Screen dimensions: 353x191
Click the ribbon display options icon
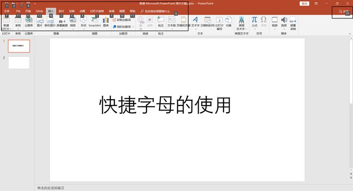[x=316, y=4]
